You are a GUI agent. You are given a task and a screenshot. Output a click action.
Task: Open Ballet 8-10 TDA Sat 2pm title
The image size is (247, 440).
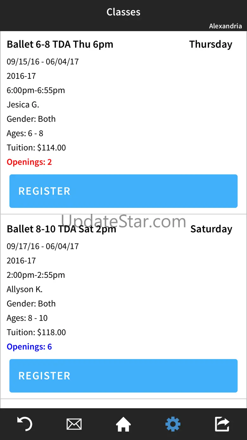(61, 229)
